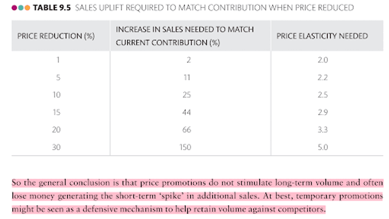Click the elasticity cell showing 3.3
Image resolution: width=389 pixels, height=219 pixels.
323,130
